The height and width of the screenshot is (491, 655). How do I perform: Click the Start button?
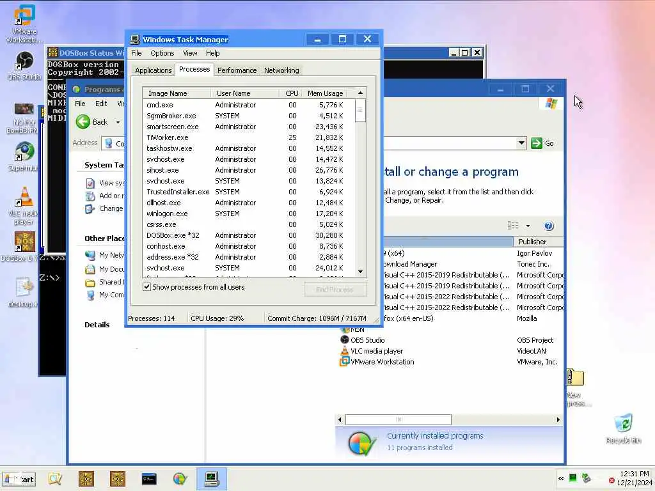click(19, 479)
